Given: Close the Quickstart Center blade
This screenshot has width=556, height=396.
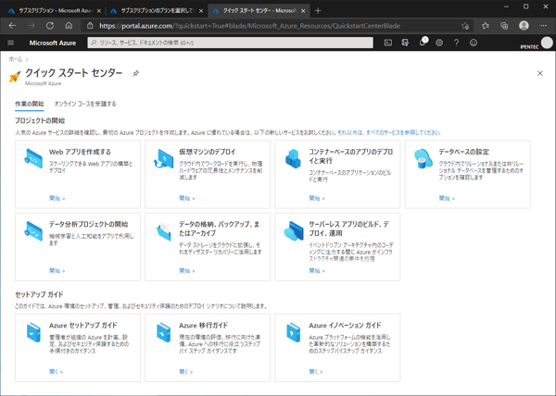Looking at the screenshot, I should click(540, 73).
